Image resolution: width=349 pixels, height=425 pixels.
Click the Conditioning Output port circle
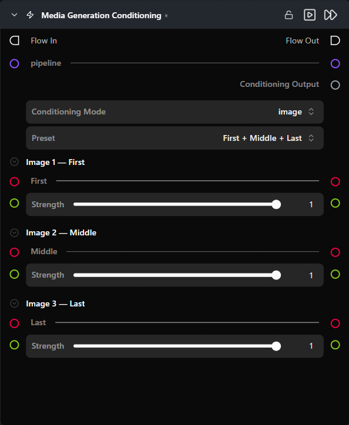pos(335,85)
